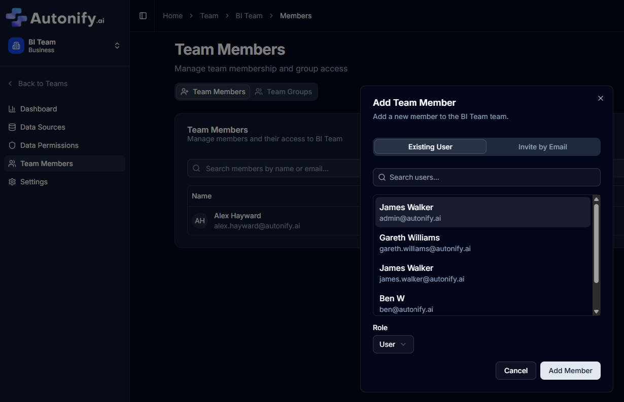Click the Back to Teams arrow icon

coord(10,84)
